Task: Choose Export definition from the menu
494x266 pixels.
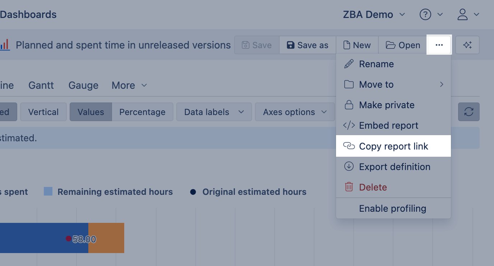Action: tap(394, 167)
